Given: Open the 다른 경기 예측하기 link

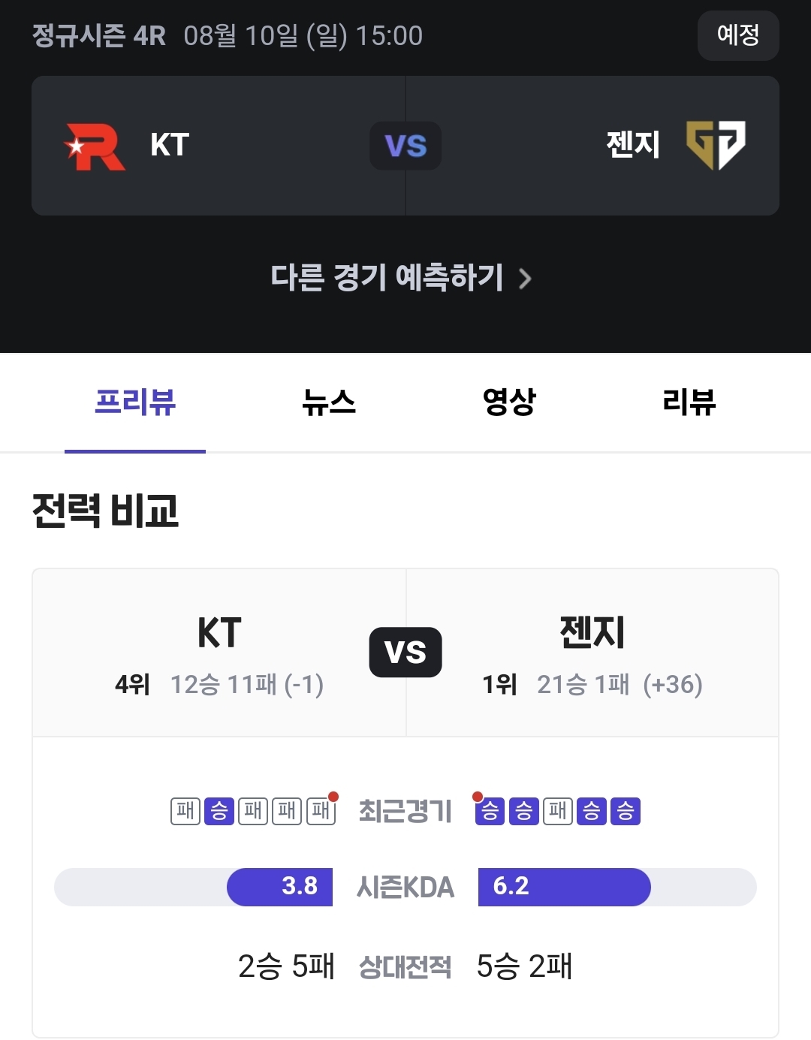Looking at the screenshot, I should pyautogui.click(x=401, y=278).
